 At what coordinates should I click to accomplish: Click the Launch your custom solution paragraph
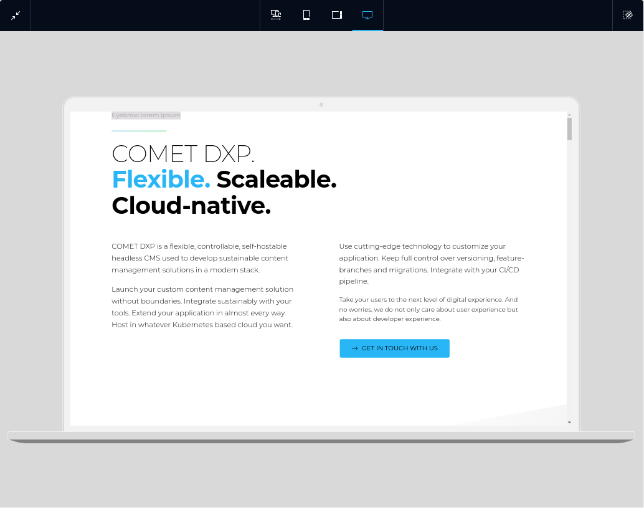[202, 307]
